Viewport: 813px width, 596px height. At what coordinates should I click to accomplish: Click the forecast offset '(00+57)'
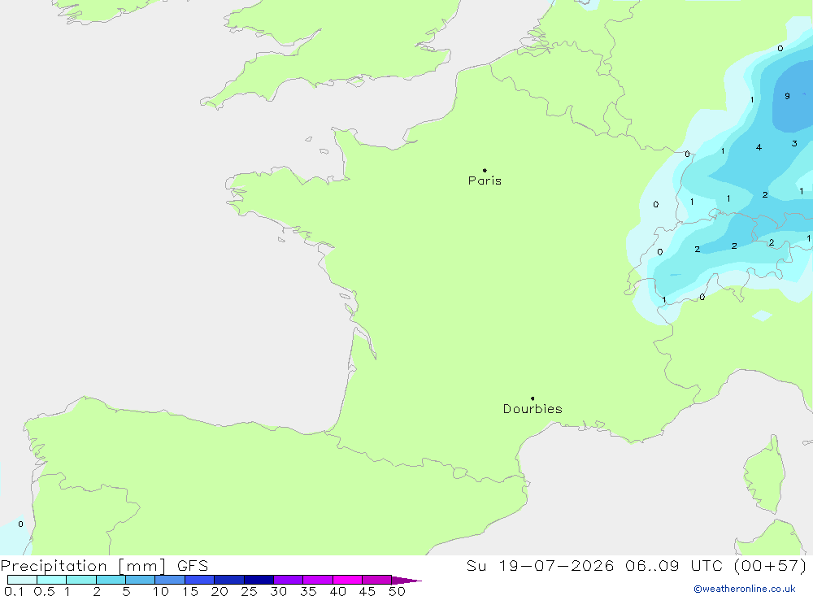(770, 566)
